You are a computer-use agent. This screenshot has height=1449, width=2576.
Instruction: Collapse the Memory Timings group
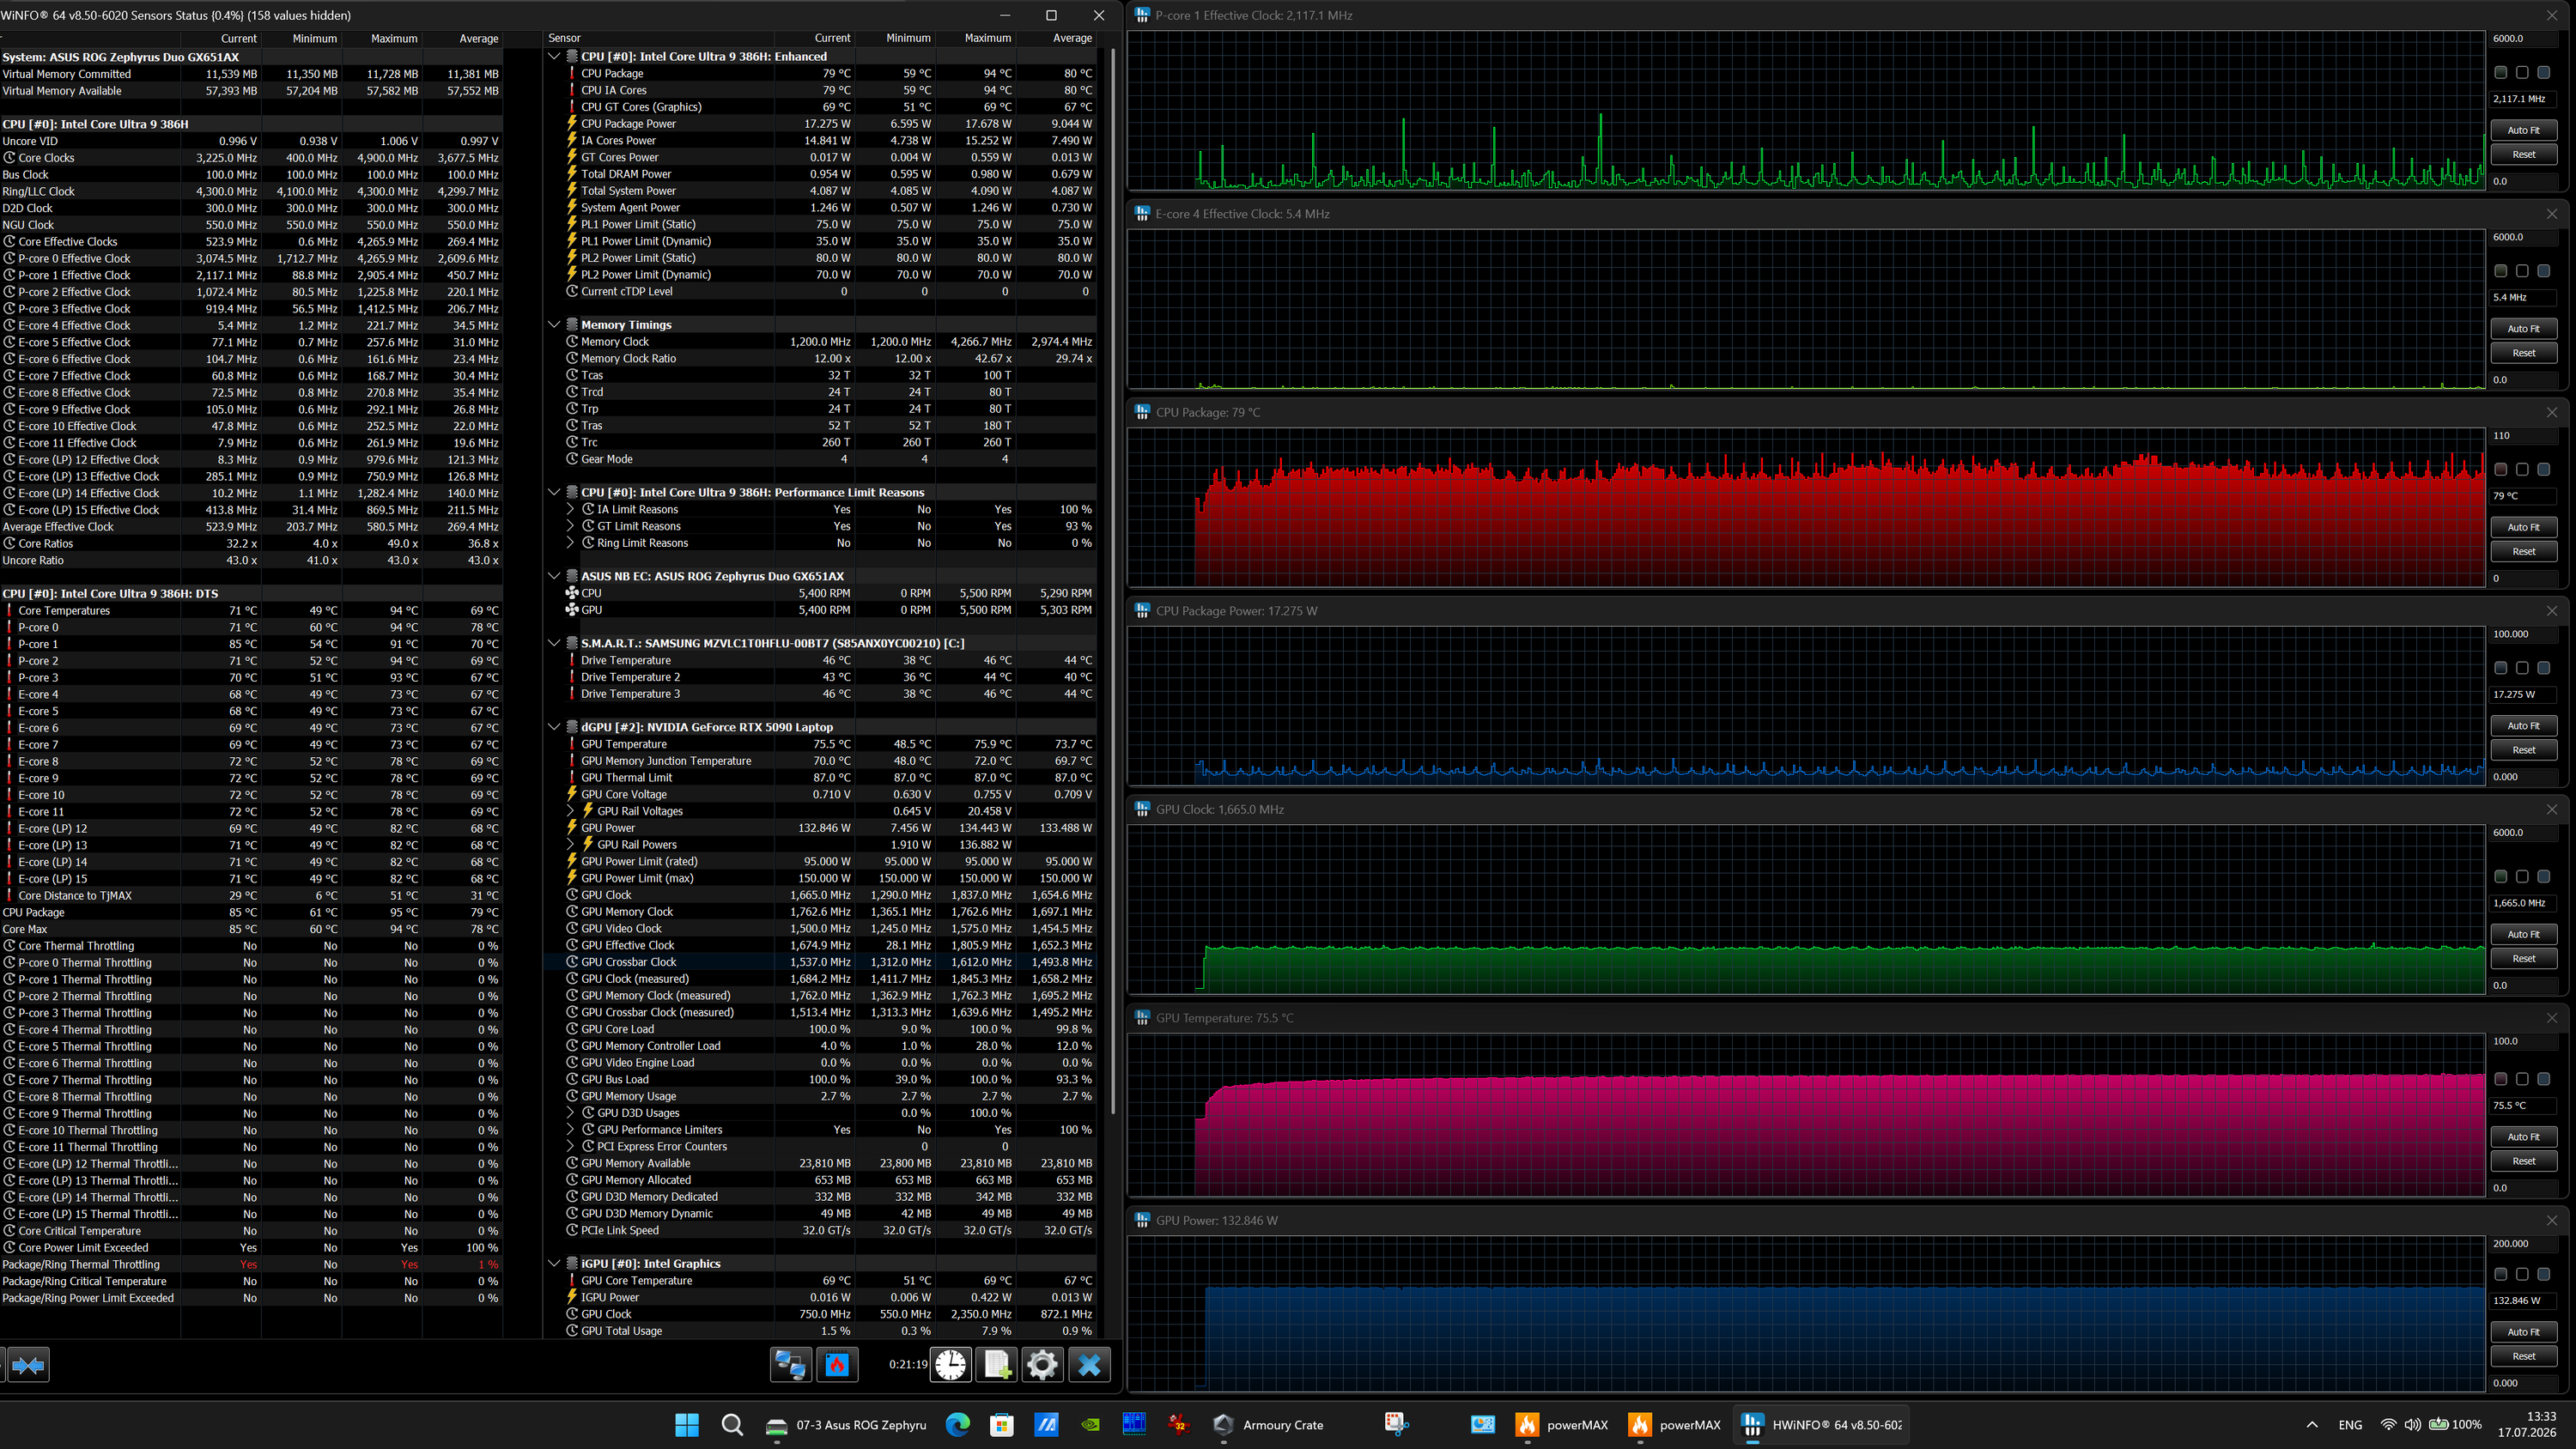point(554,324)
